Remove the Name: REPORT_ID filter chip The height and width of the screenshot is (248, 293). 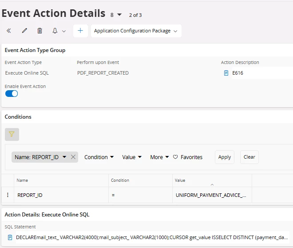[73, 157]
